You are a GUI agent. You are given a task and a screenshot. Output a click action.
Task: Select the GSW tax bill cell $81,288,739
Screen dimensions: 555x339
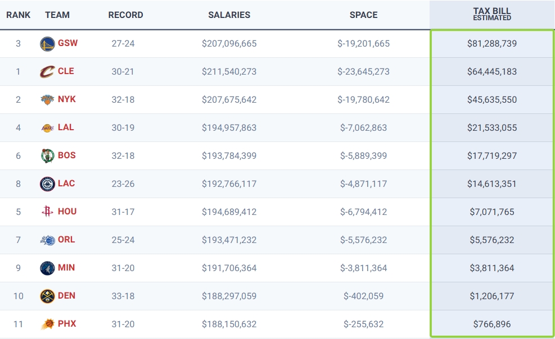(x=491, y=44)
